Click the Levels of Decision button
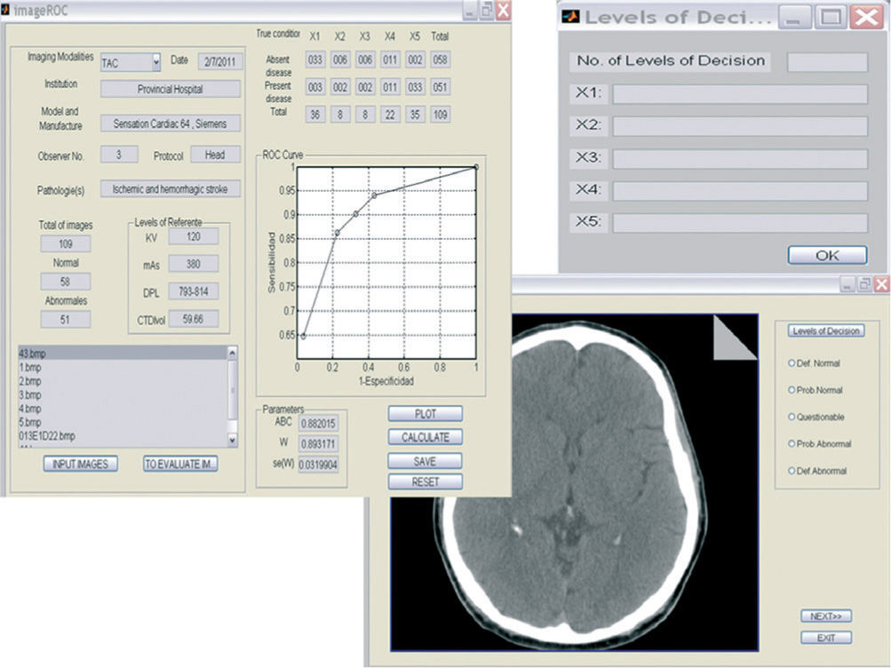Image resolution: width=891 pixels, height=668 pixels. 826,330
